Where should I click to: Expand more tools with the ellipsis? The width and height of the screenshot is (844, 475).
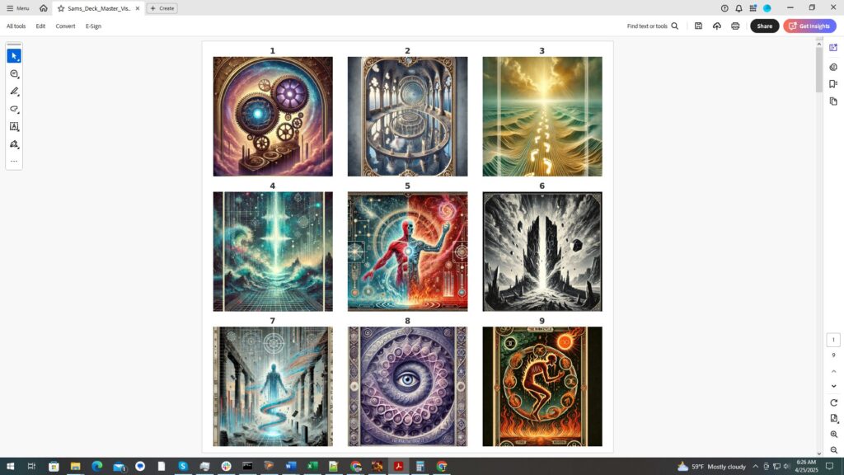(x=14, y=162)
